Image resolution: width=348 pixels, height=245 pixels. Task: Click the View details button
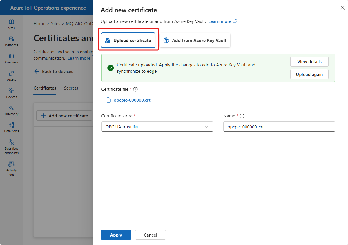(309, 62)
